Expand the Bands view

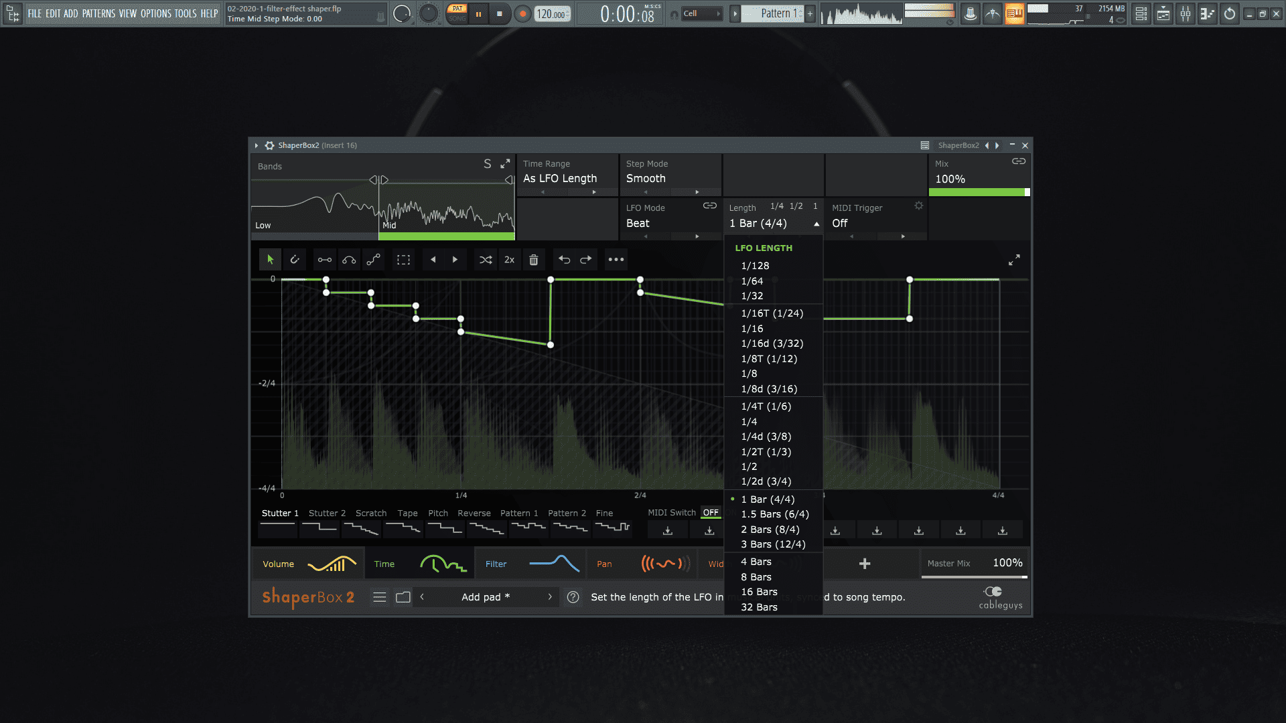pyautogui.click(x=505, y=164)
